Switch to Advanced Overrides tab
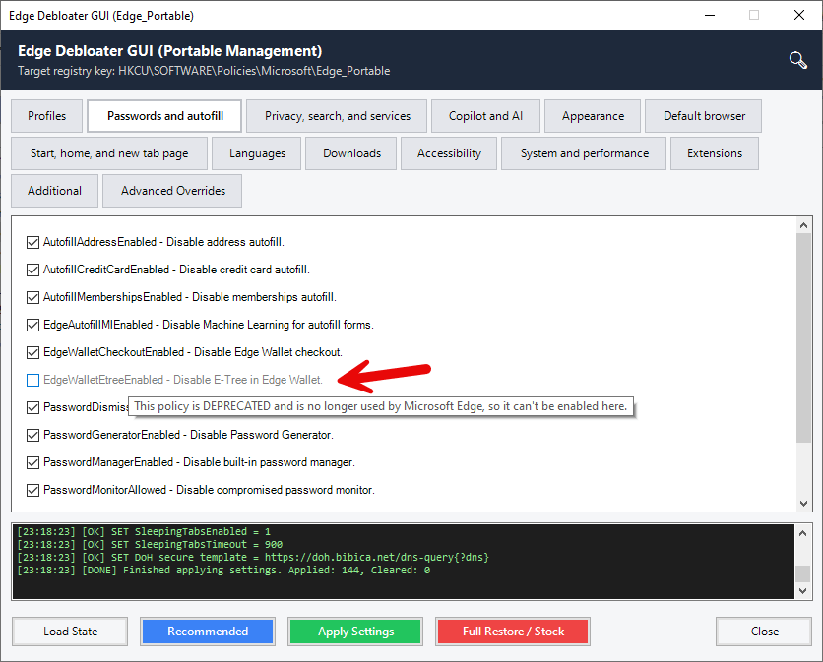 [172, 191]
